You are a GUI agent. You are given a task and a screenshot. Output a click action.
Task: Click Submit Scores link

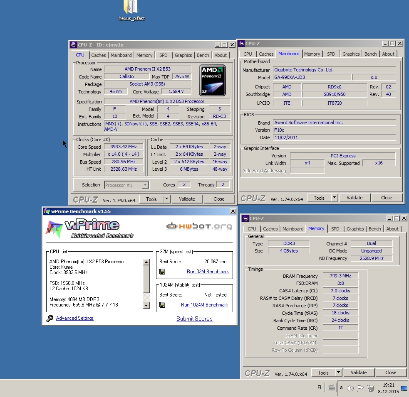[x=194, y=319]
